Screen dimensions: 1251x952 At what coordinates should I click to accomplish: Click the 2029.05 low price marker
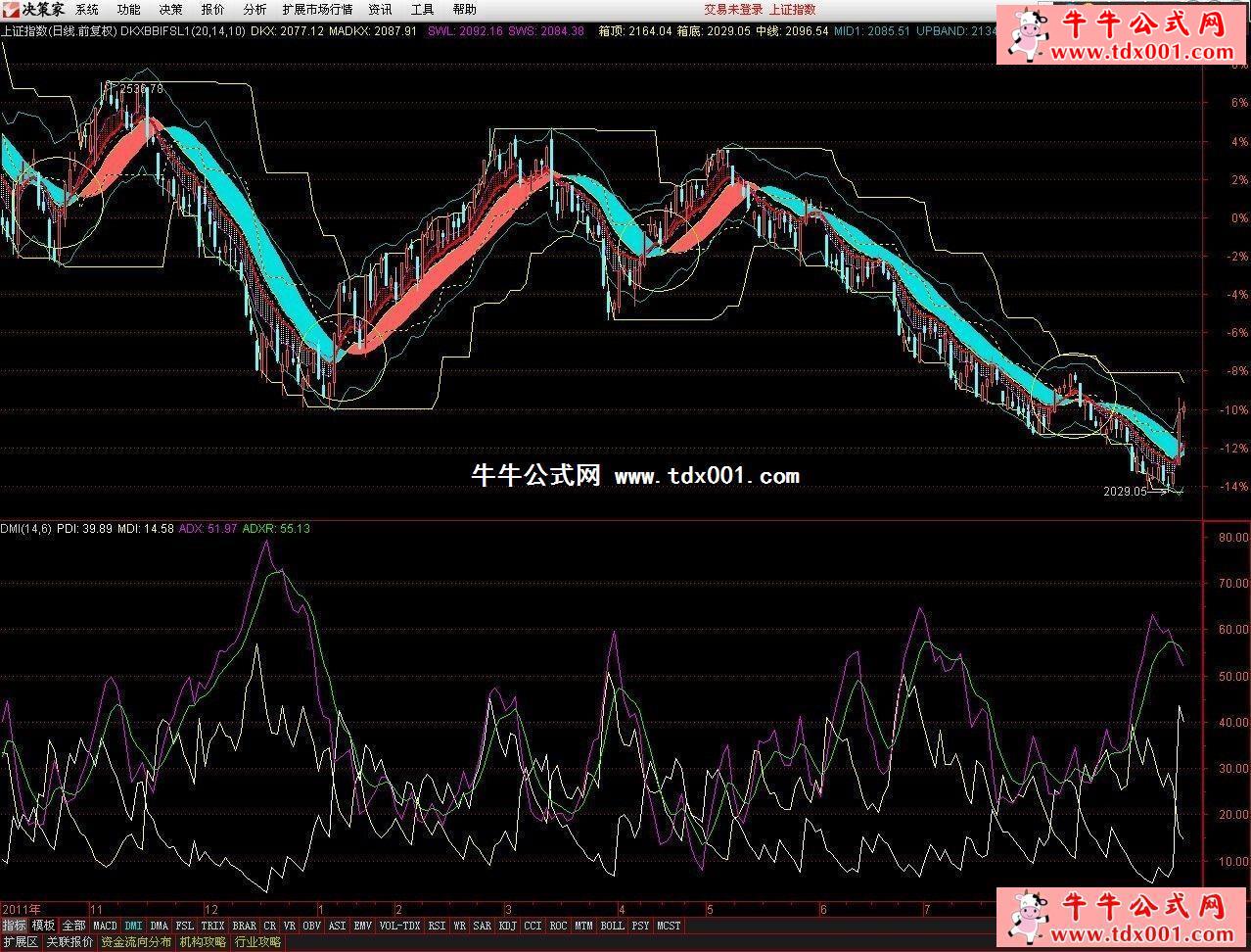tap(1124, 492)
